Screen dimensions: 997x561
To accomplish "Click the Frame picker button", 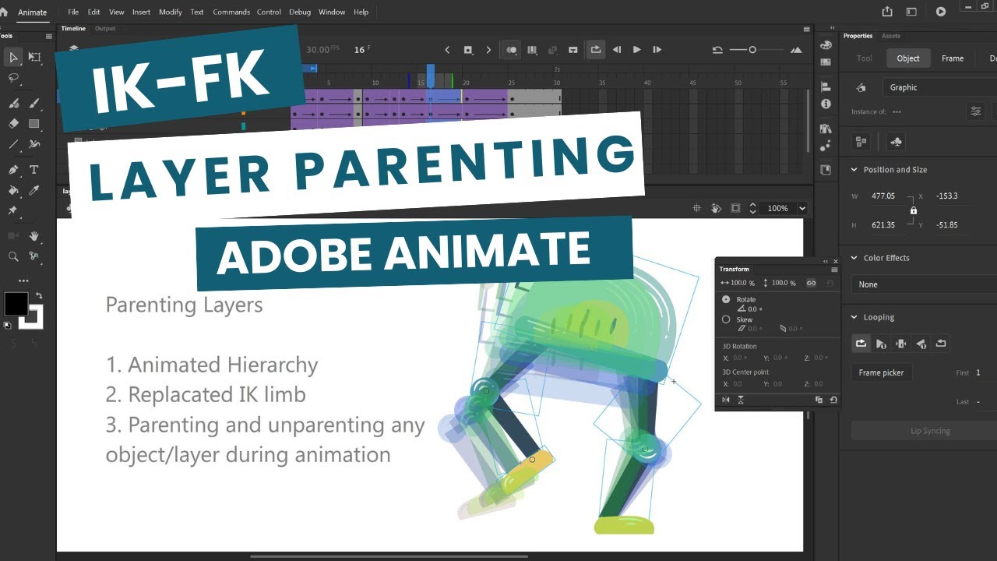I will point(882,372).
